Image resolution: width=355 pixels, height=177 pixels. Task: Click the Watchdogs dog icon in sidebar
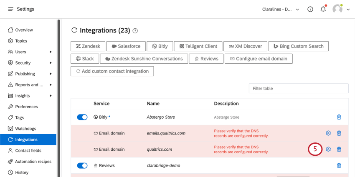click(10, 129)
